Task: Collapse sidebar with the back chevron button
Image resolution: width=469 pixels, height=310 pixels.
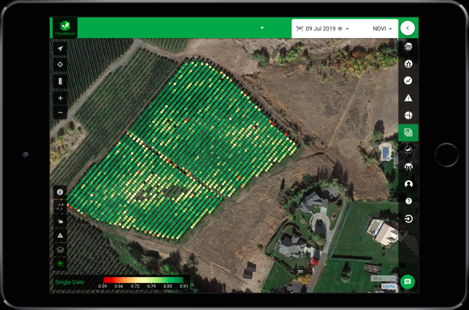Action: (x=407, y=28)
